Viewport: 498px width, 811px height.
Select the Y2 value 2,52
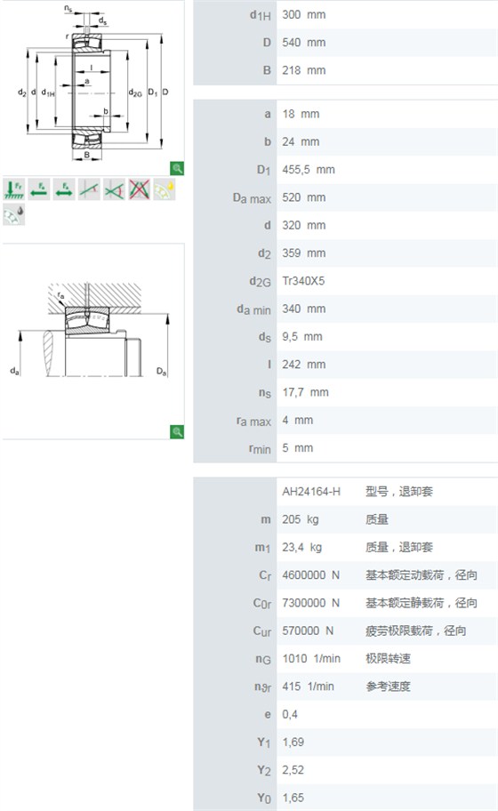tap(293, 771)
